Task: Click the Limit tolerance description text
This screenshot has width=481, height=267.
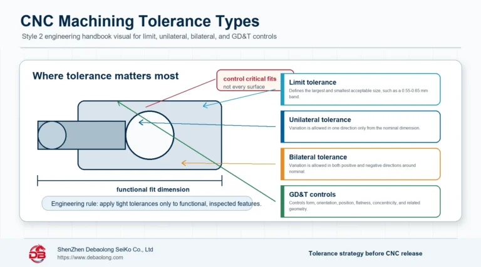Action: tap(358, 94)
